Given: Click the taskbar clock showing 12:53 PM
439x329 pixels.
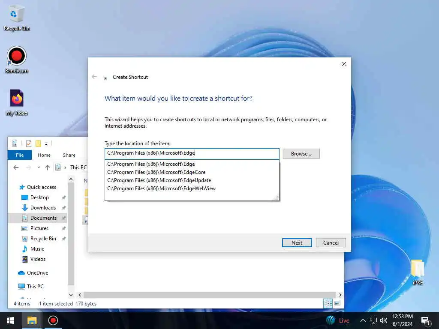Looking at the screenshot, I should click(402, 320).
